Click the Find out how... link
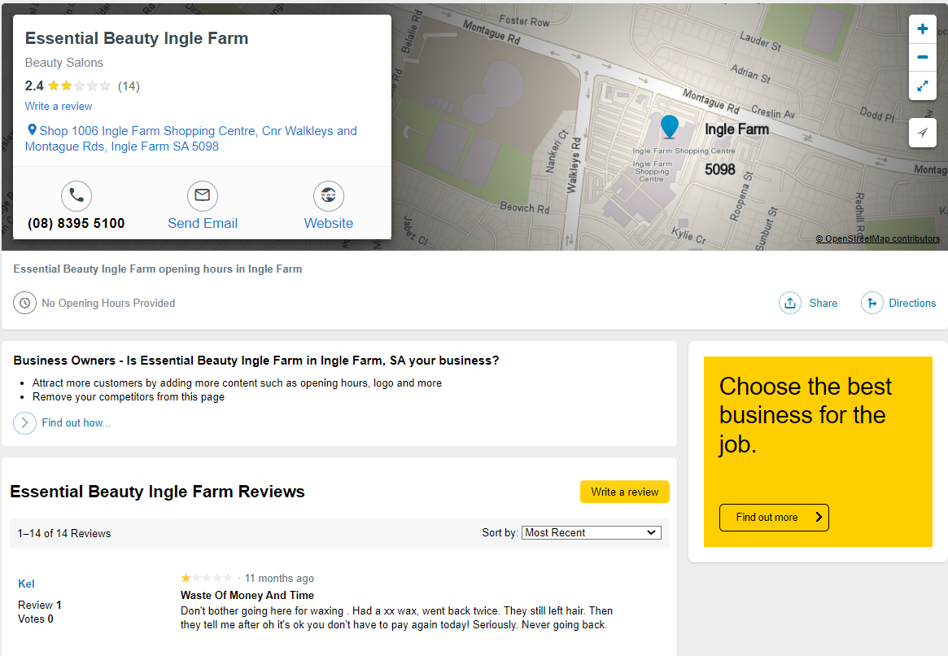This screenshot has height=656, width=948. (76, 423)
